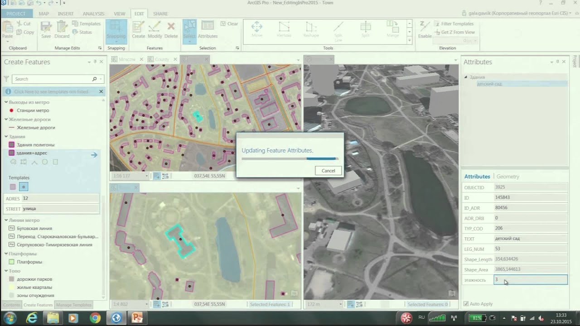Collapse the Выходы из метро group

coord(6,102)
